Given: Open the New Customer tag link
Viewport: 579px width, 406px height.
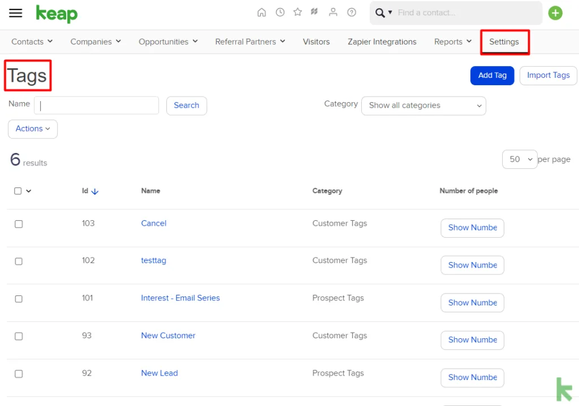Looking at the screenshot, I should click(168, 335).
